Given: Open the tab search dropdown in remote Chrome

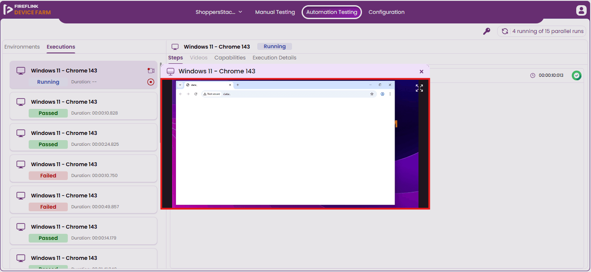Looking at the screenshot, I should tap(180, 85).
